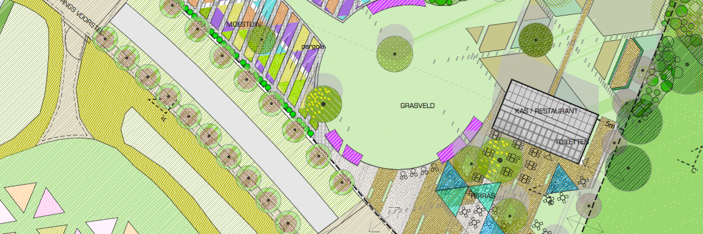Click the 5m dimension label
Screen dimensions: 703x234
pos(610,124)
